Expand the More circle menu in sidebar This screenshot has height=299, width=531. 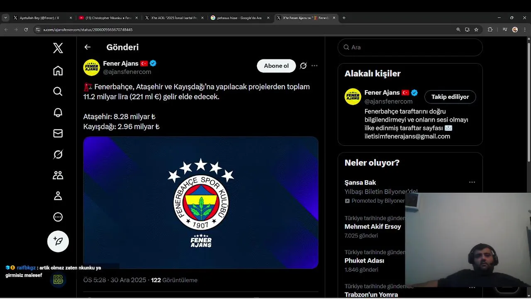[58, 217]
